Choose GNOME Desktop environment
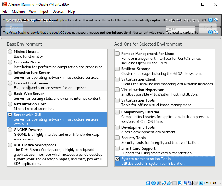The height and width of the screenshot is (186, 222). click(x=10, y=130)
